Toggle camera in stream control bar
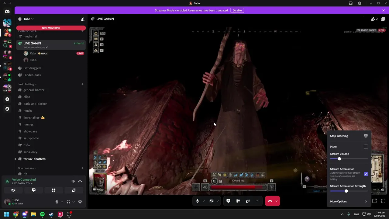389x219 pixels. 212,201
